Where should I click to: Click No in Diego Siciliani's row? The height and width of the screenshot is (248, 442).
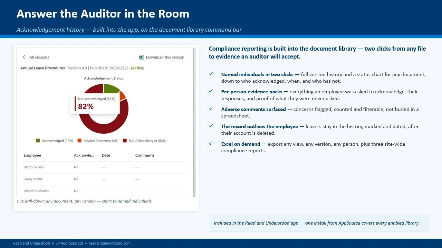pyautogui.click(x=76, y=167)
